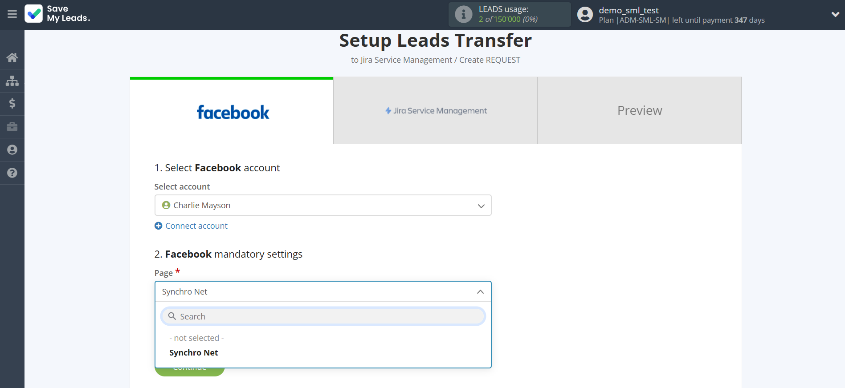The height and width of the screenshot is (388, 845).
Task: Open the Charlie Mayson account dropdown
Action: click(322, 205)
